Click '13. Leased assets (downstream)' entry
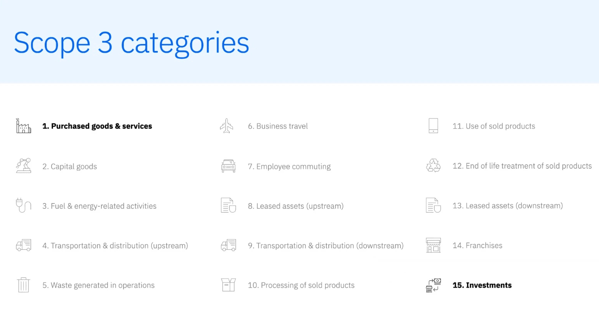 click(x=508, y=206)
